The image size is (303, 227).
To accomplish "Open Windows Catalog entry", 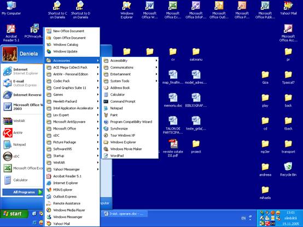I will 72,44.
